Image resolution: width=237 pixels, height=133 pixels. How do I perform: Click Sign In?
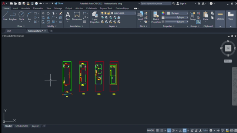(181, 3)
